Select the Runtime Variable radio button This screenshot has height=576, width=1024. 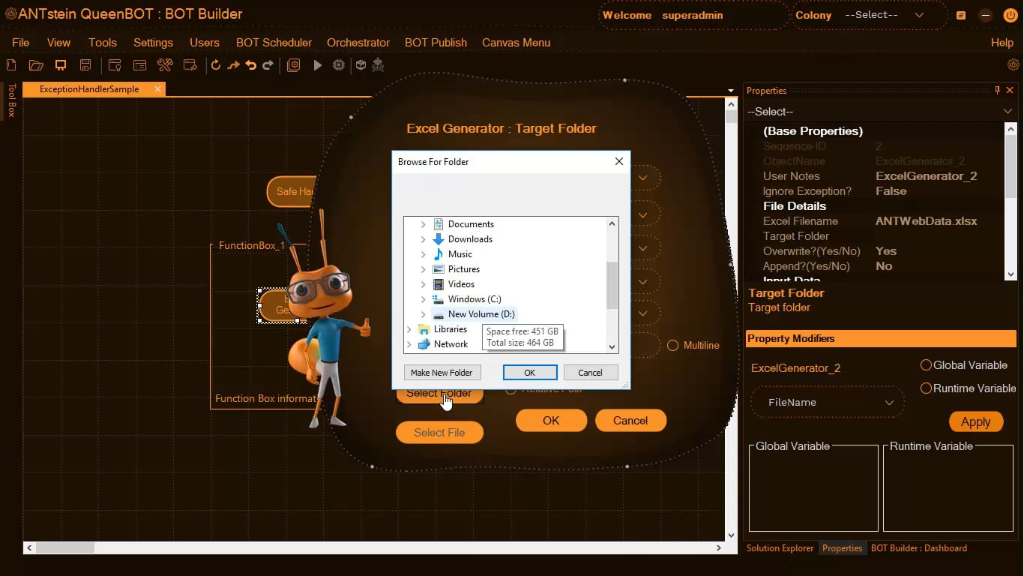tap(926, 388)
